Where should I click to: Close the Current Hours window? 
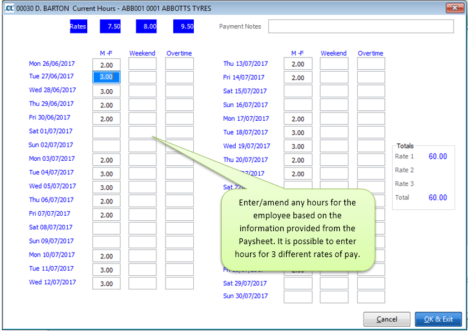[x=454, y=8]
